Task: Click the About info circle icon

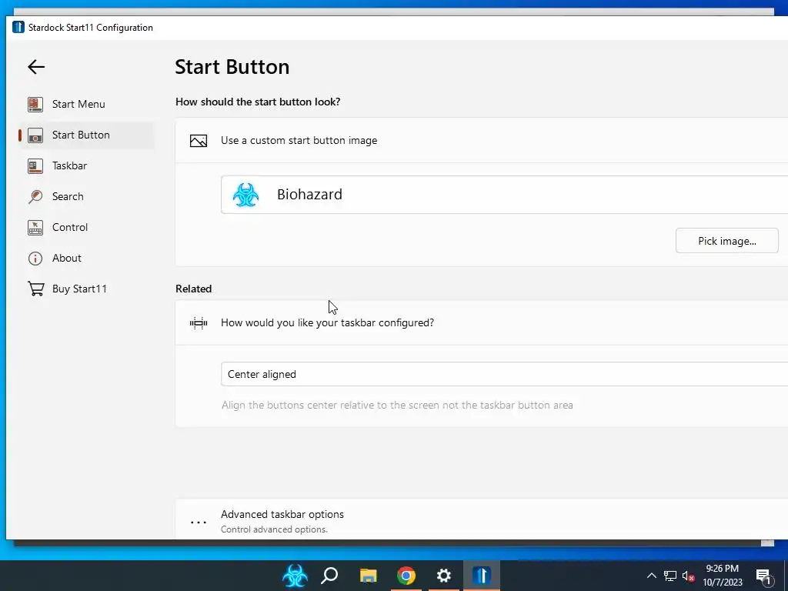Action: tap(35, 259)
